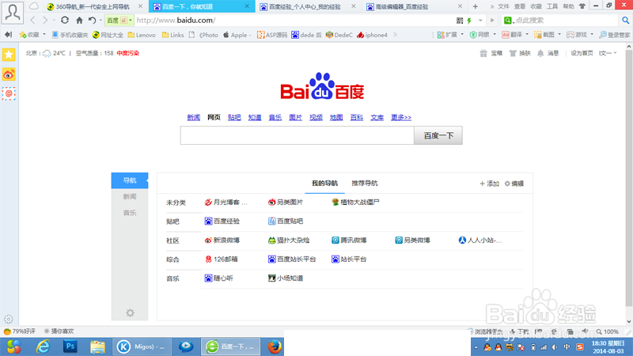Select 音乐 in the left navigation panel
This screenshot has width=633, height=356.
pyautogui.click(x=130, y=213)
